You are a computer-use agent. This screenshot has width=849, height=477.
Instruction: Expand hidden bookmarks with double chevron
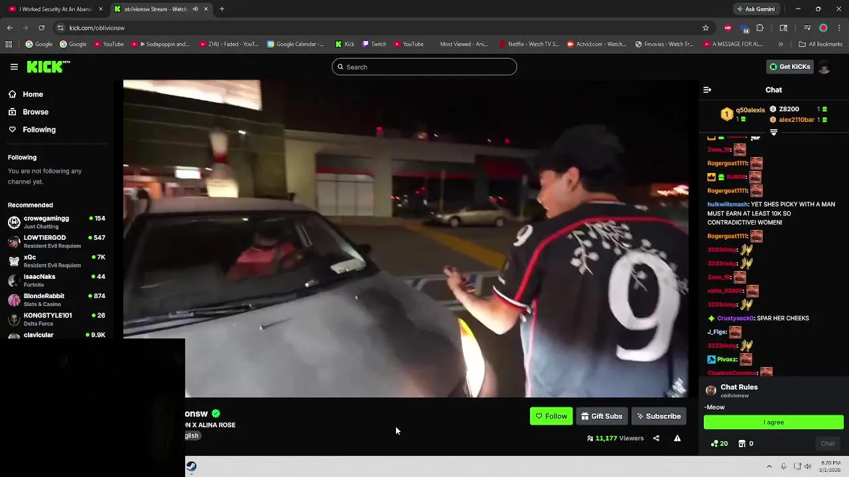(780, 44)
